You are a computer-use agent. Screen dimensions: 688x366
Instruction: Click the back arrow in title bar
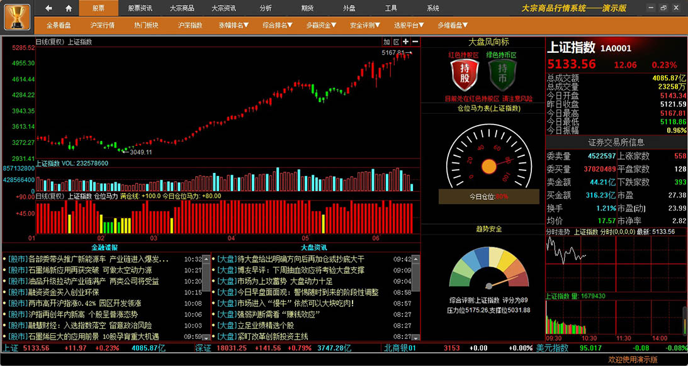pos(49,8)
